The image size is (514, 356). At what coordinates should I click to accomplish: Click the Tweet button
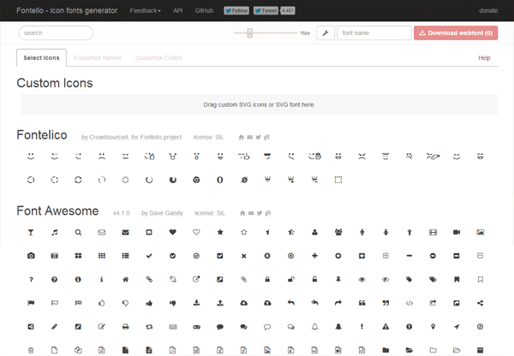point(266,10)
